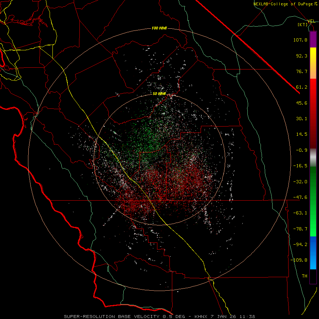Click the Super-Resolution Base Velocity caption
Image resolution: width=319 pixels, height=319 pixels.
[159, 317]
